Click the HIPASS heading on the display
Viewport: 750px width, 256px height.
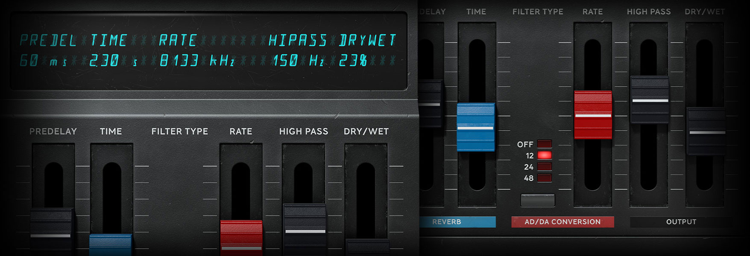pos(297,41)
